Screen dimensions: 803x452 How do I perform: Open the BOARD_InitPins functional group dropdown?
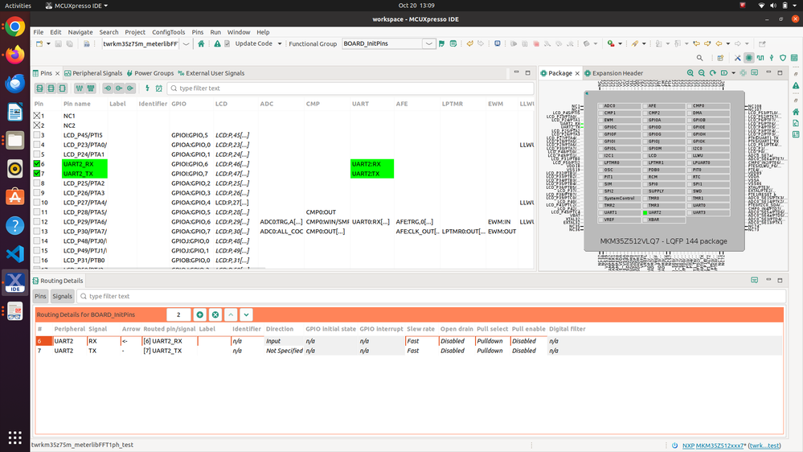coord(429,43)
